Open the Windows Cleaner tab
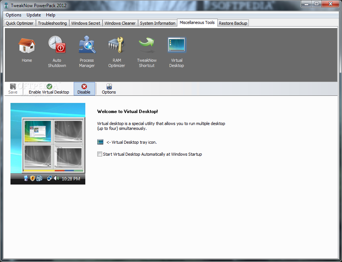 tap(120, 23)
